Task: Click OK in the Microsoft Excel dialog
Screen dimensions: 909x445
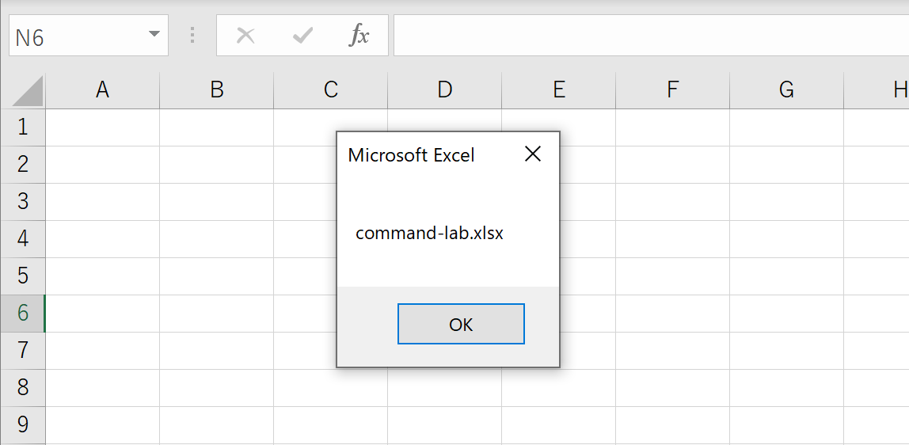Action: pos(461,324)
